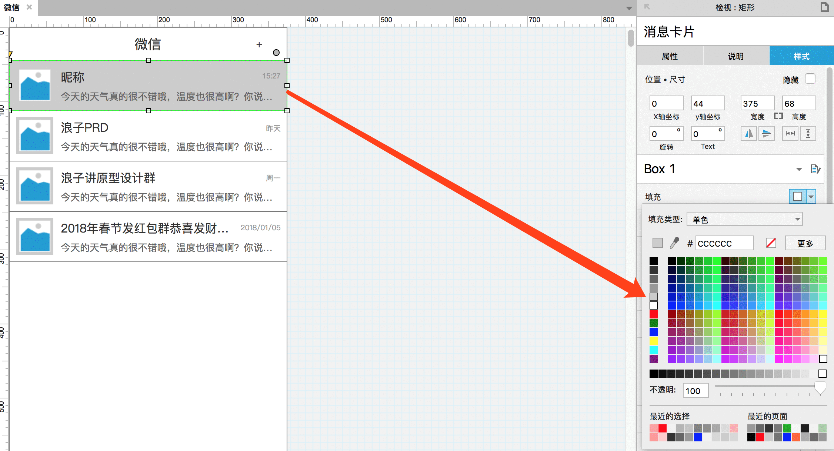834x451 pixels.
Task: Click the 周一 time label
Action: [273, 178]
